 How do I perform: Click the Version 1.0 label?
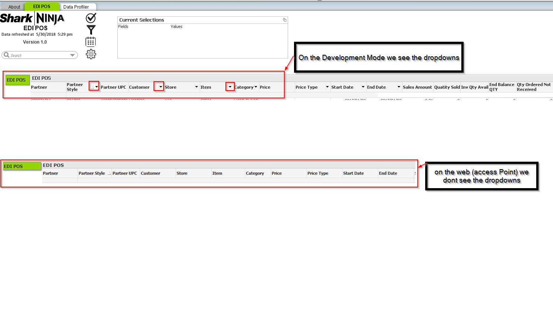coord(35,42)
